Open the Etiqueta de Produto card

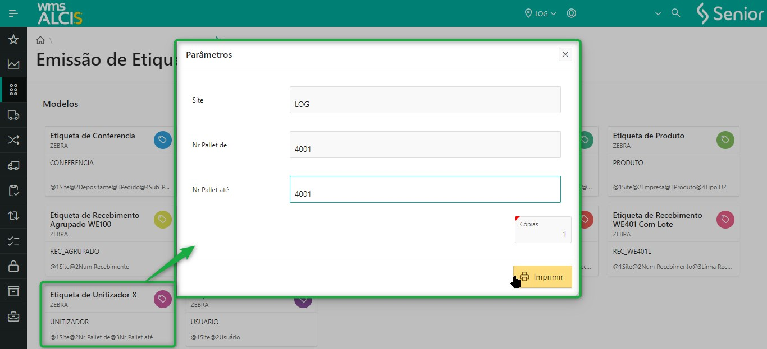673,161
